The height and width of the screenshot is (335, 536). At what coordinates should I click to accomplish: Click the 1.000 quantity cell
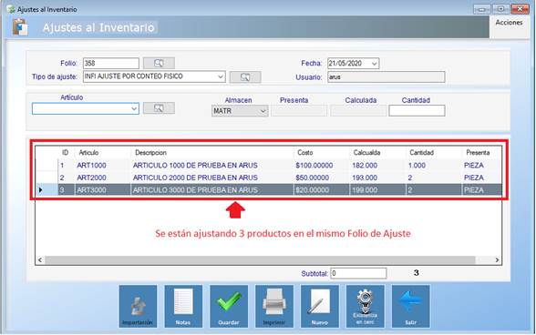click(x=434, y=166)
